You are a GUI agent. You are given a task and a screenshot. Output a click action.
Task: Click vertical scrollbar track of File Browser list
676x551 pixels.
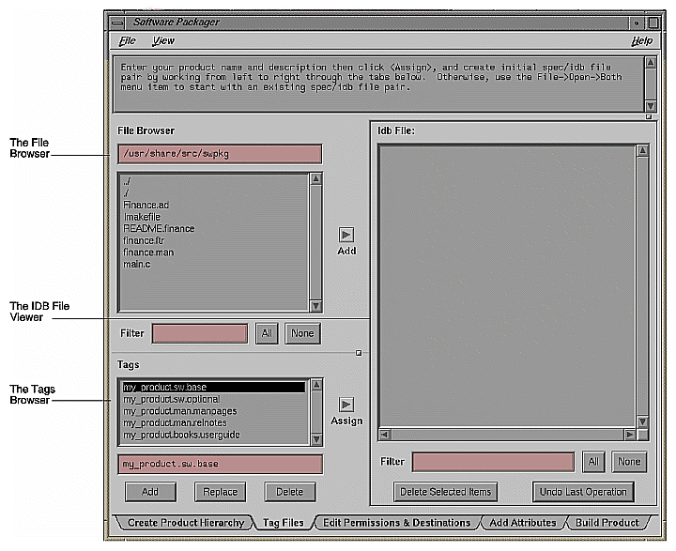coord(316,242)
